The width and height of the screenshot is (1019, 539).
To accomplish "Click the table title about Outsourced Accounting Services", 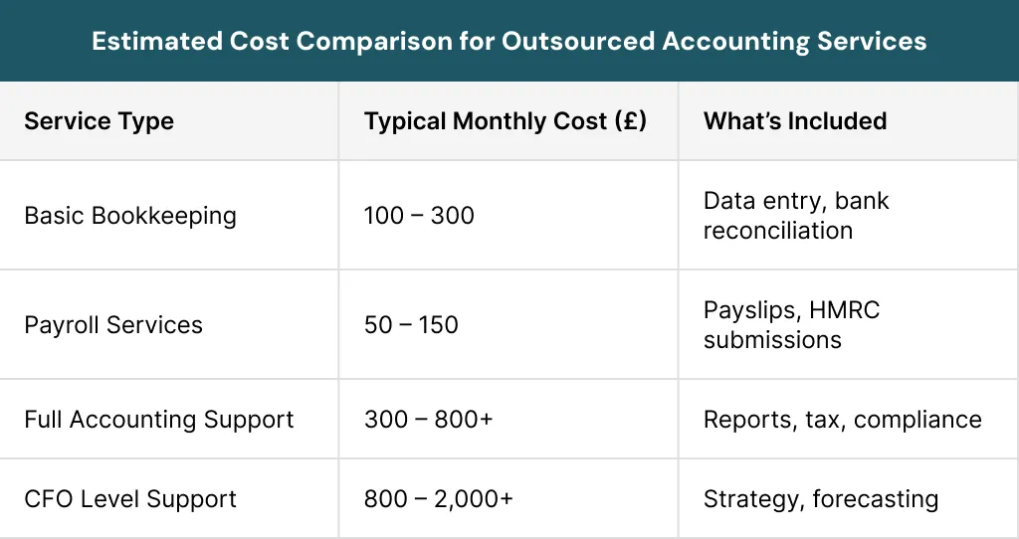I will point(509,41).
